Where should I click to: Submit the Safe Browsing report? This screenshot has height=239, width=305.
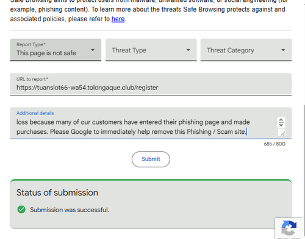tap(151, 159)
